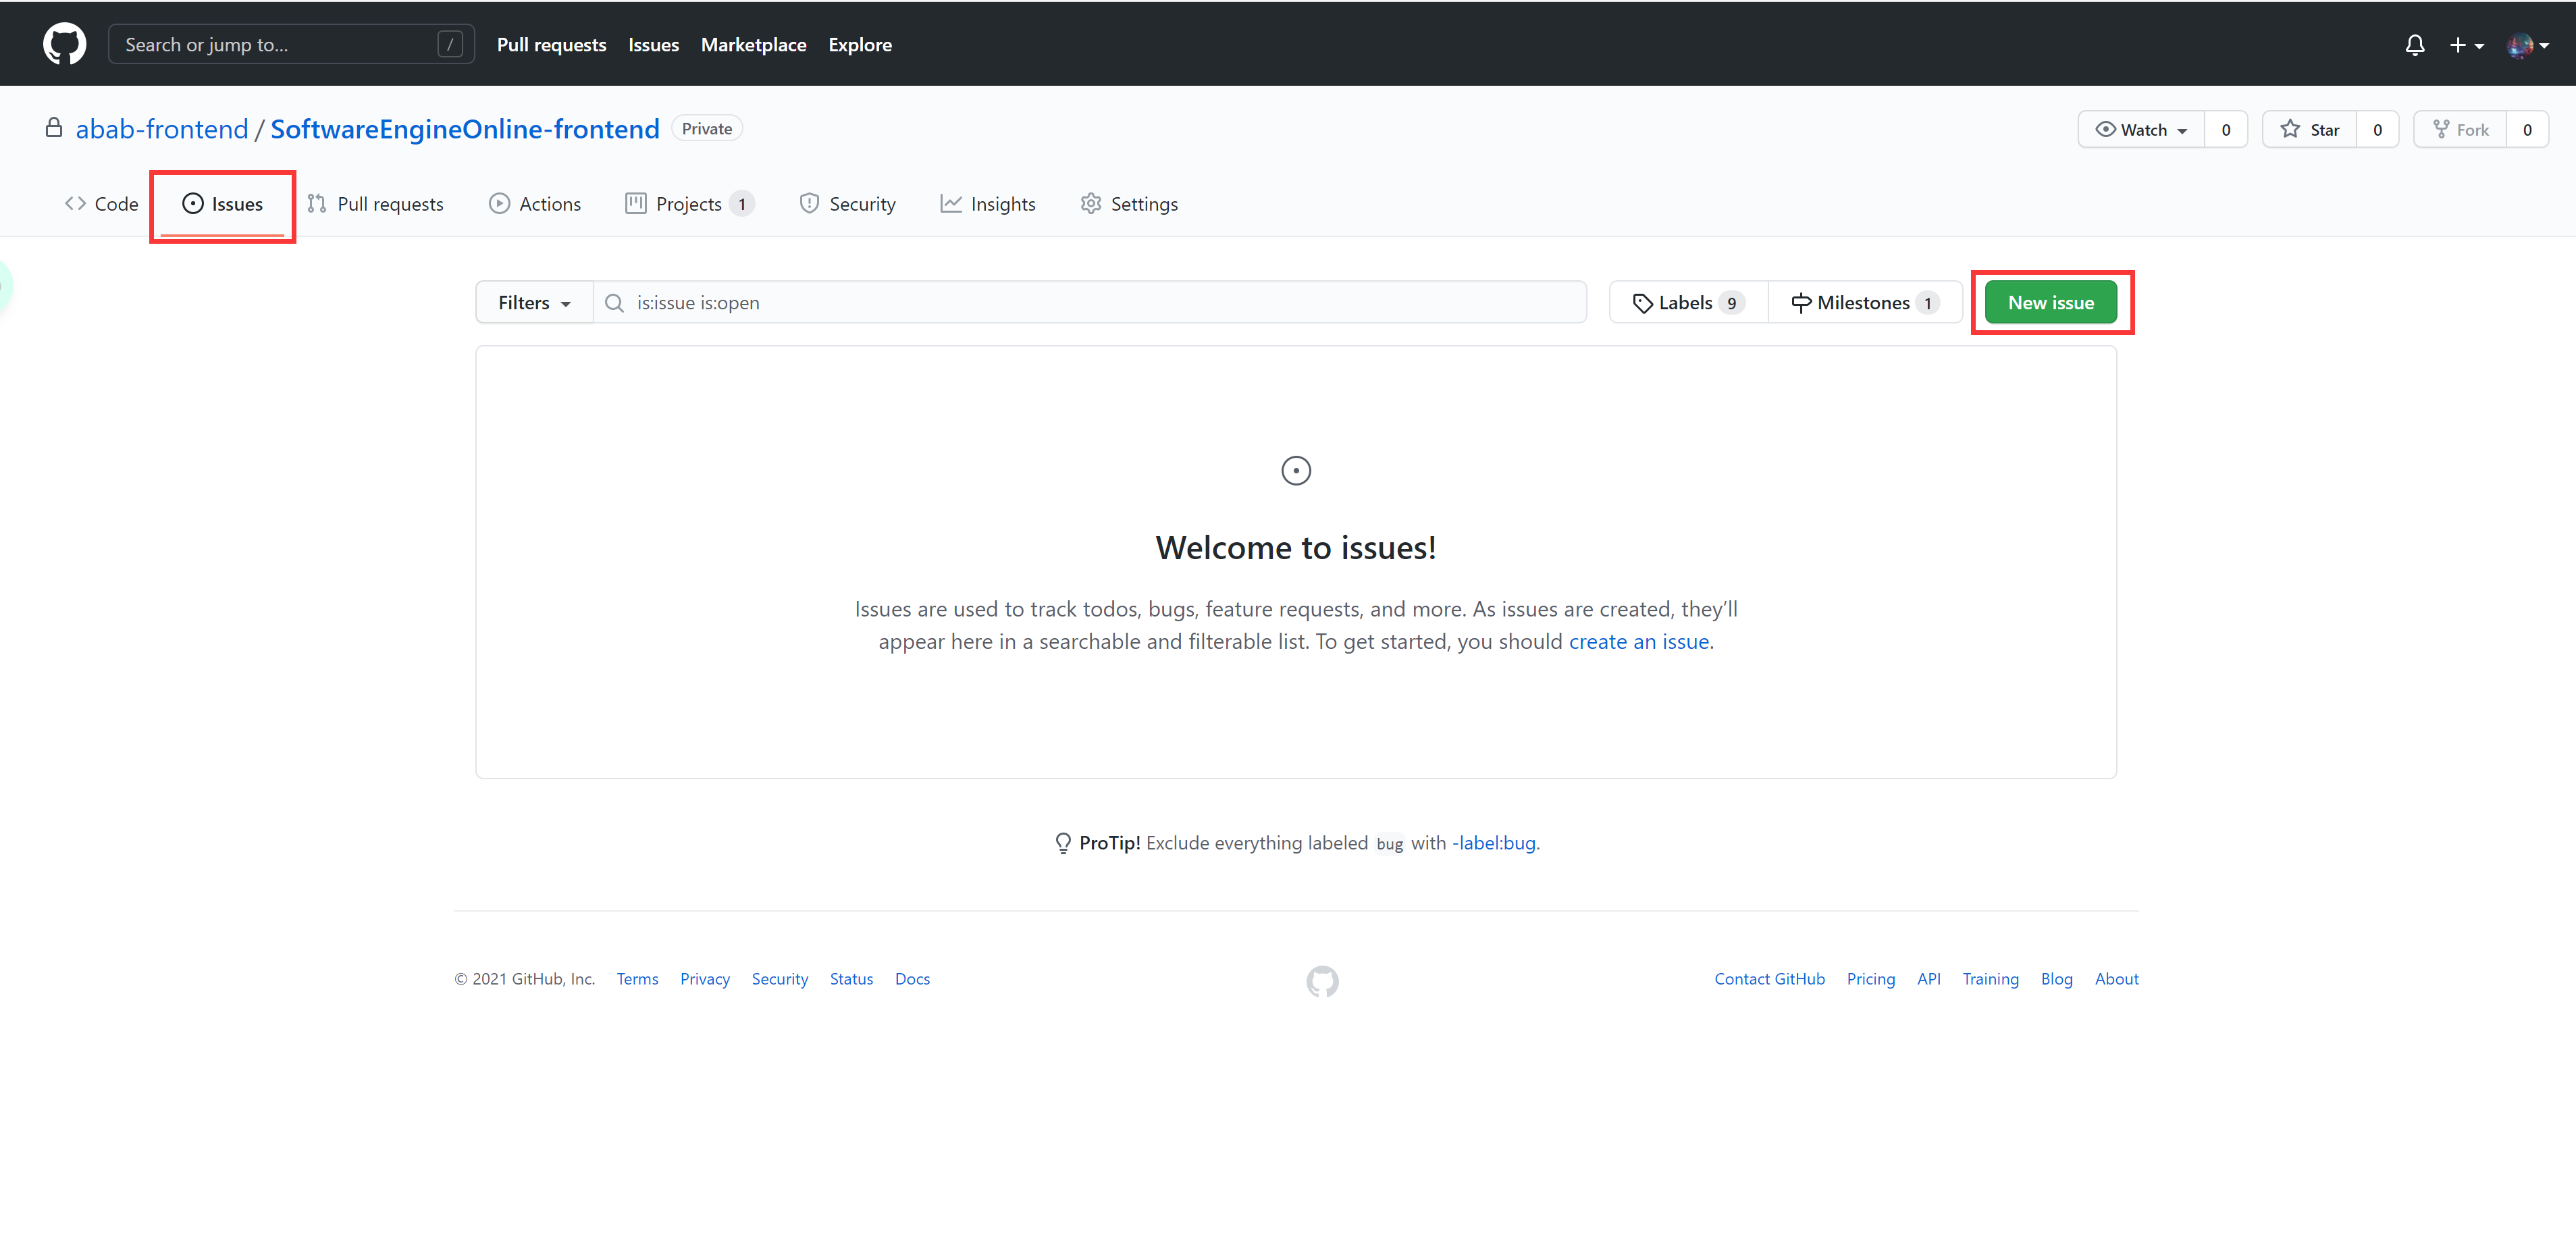Click the GitHub Octocat logo
Image resolution: width=2576 pixels, height=1258 pixels.
pos(64,44)
